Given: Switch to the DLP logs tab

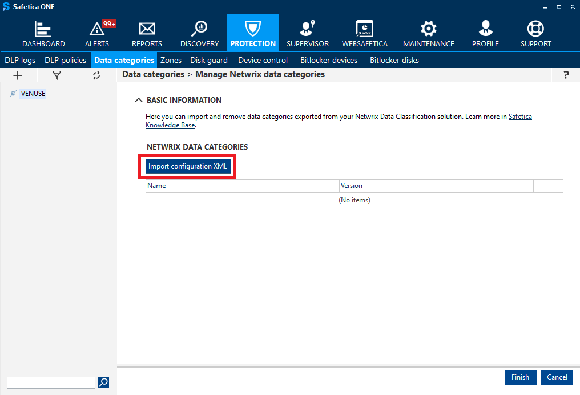Looking at the screenshot, I should [20, 60].
